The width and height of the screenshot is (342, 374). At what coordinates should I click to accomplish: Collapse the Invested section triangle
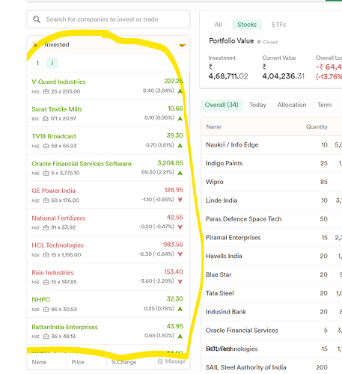(36, 45)
